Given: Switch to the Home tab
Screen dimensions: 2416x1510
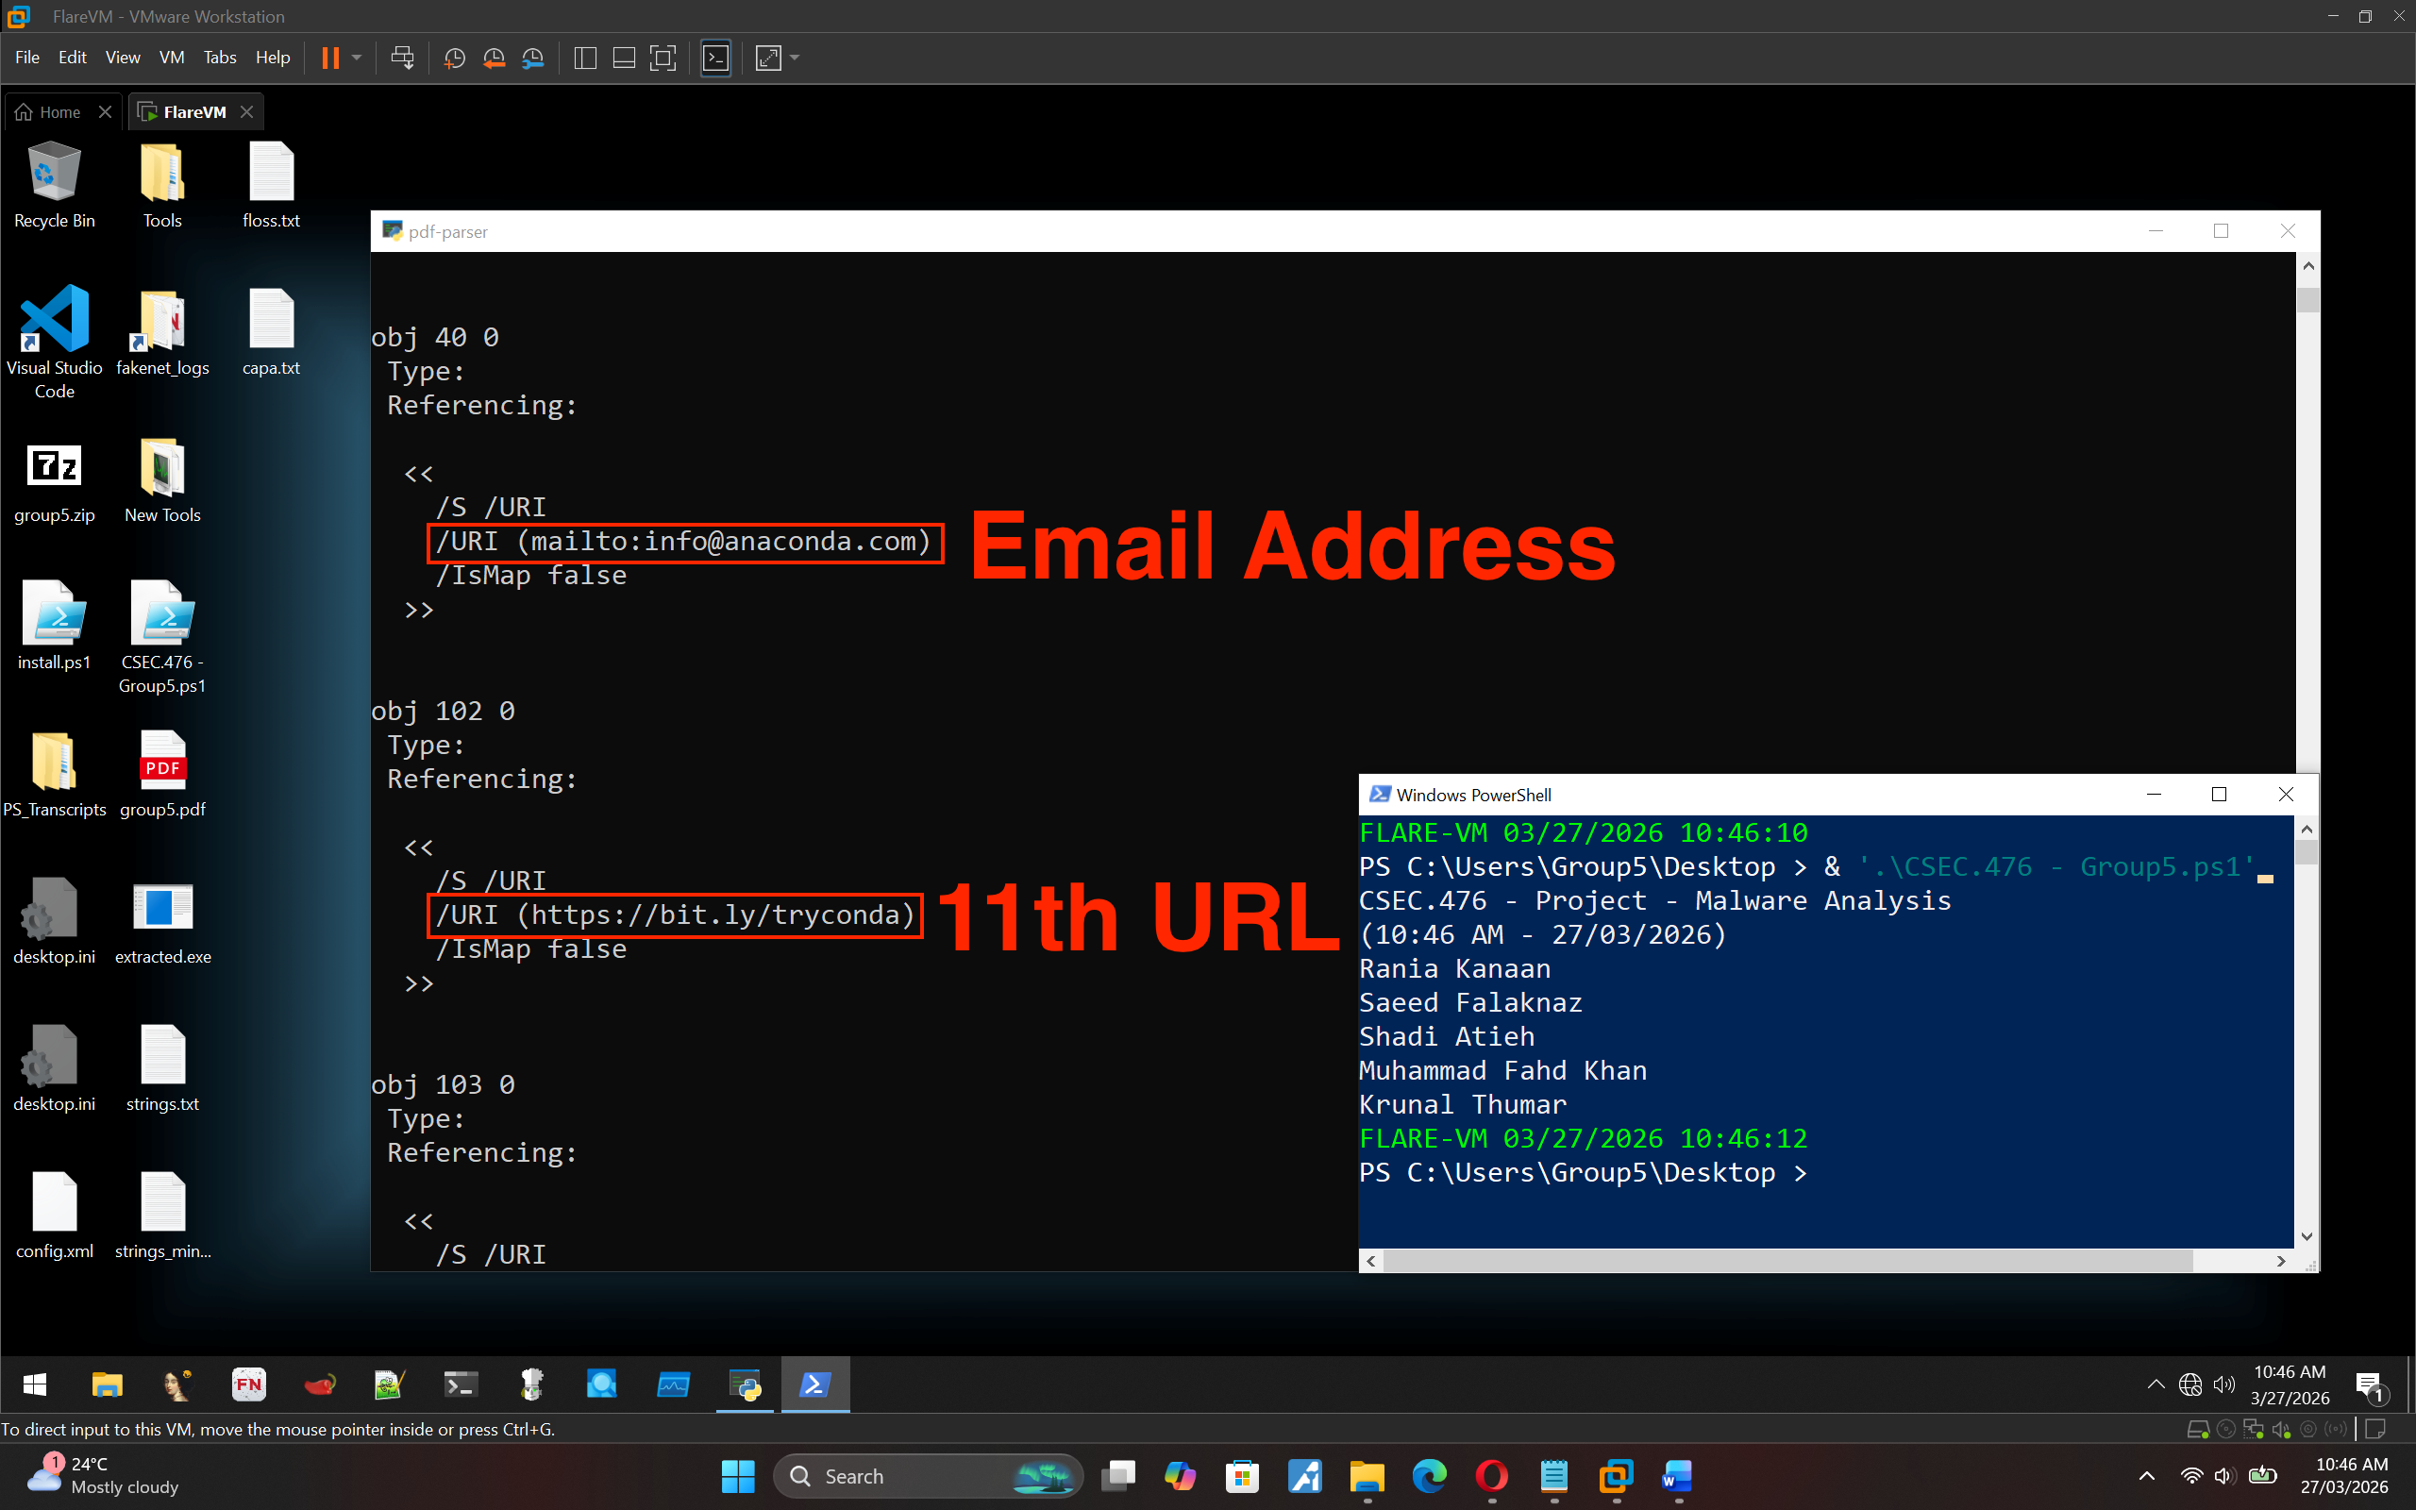Looking at the screenshot, I should [x=59, y=112].
